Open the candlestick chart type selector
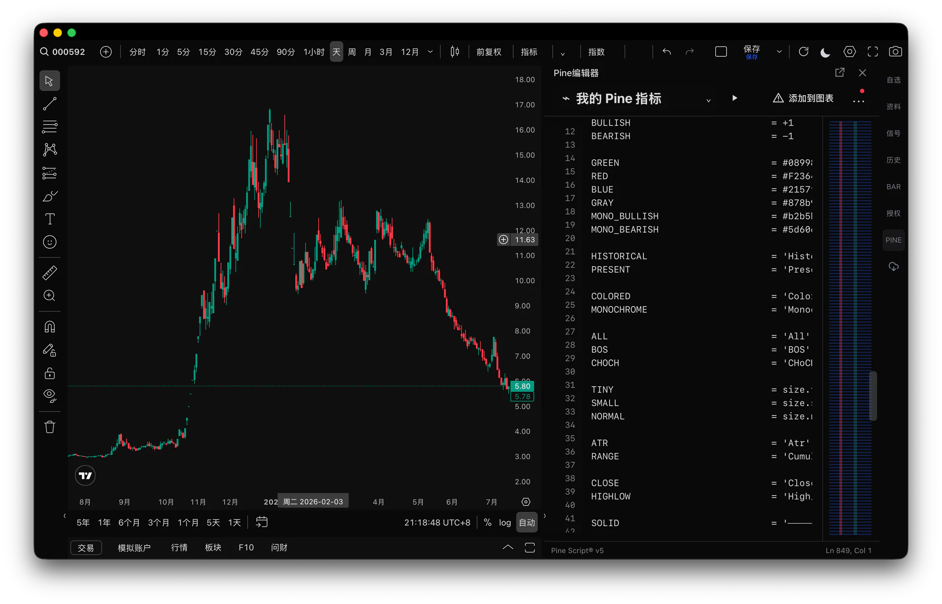Screen dimensions: 942x604 [455, 52]
